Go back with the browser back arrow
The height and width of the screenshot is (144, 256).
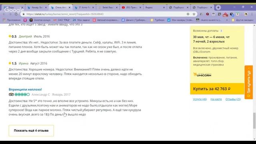pos(4,14)
